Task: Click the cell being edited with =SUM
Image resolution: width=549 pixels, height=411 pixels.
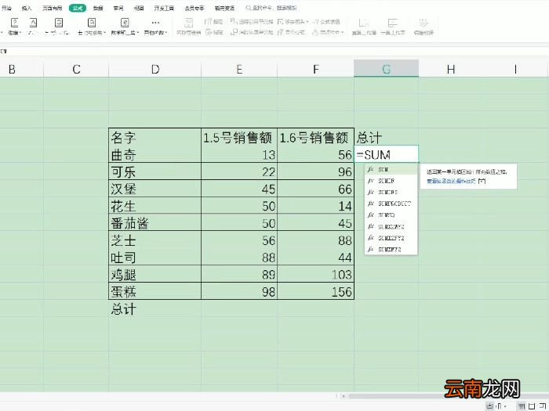Action: pos(387,154)
